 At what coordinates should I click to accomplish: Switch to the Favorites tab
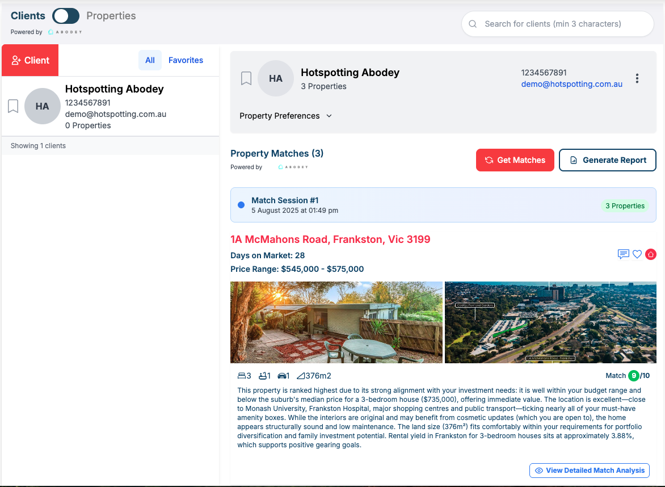(186, 60)
